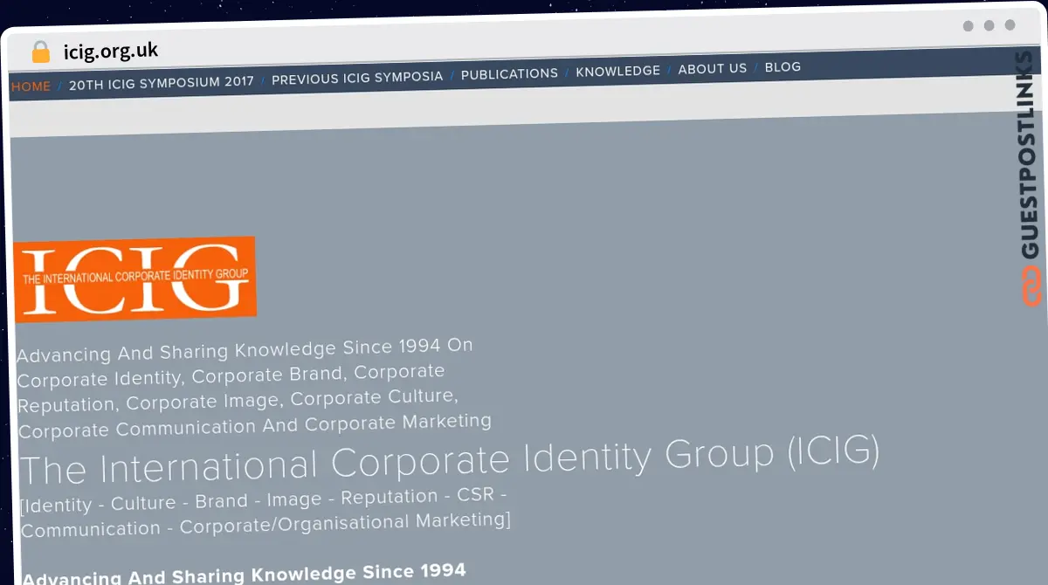Click the orange padlock icon

[40, 52]
